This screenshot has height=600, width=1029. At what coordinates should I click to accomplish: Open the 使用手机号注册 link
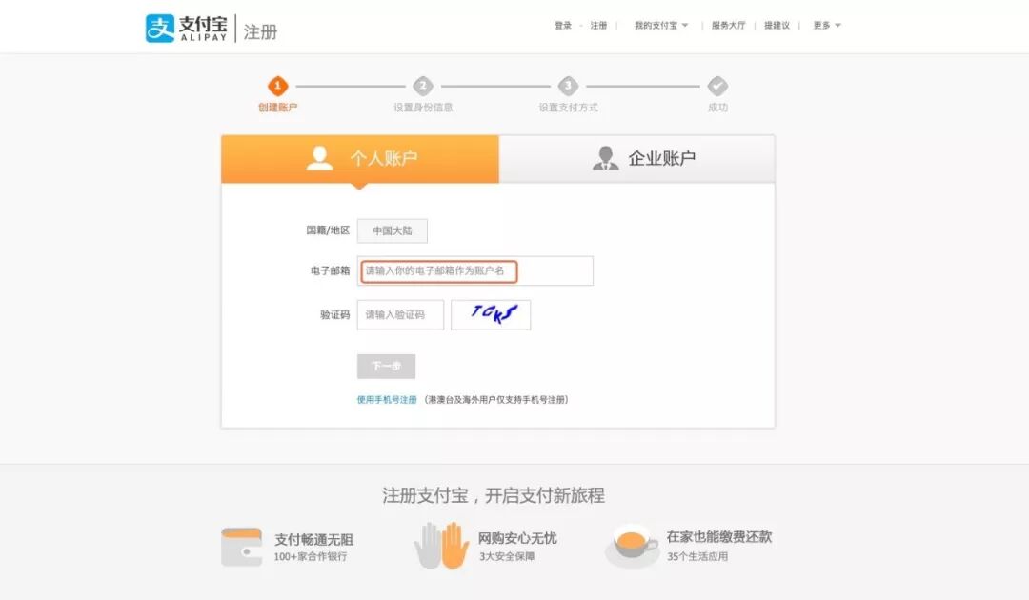[387, 399]
